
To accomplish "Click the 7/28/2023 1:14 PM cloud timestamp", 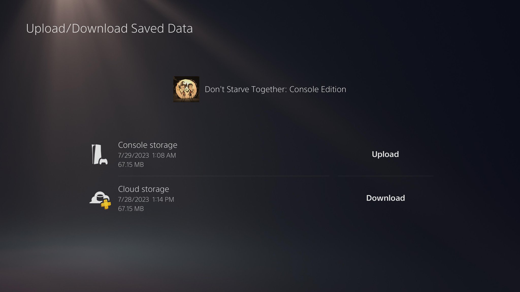I will 146,199.
